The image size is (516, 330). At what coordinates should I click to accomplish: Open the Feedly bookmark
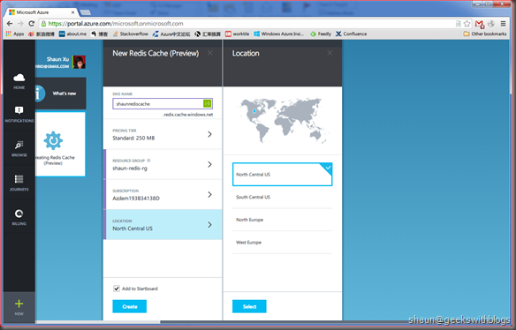point(321,34)
